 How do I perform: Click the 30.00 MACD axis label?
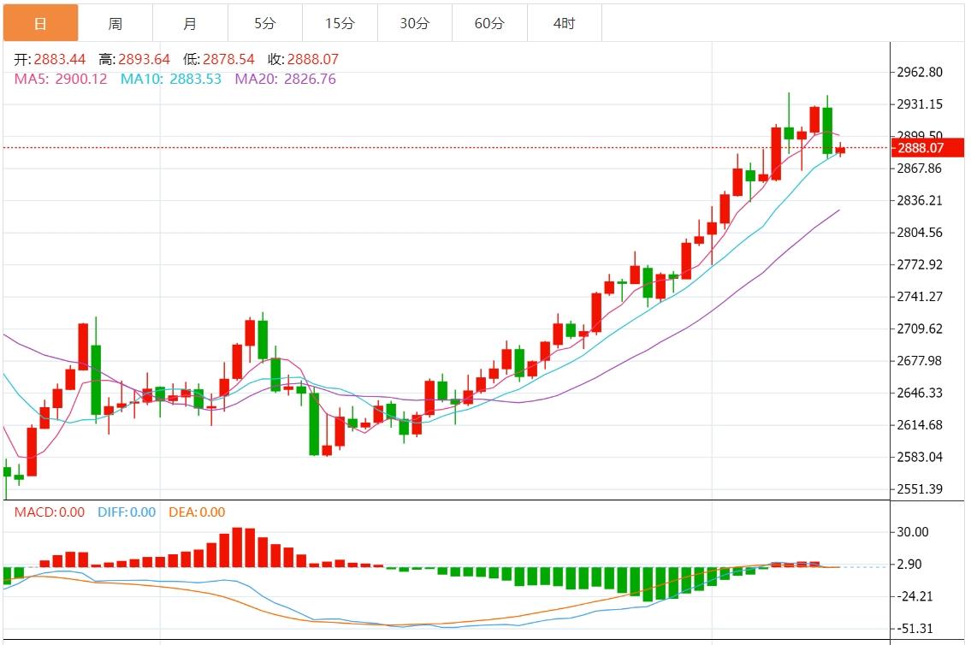click(x=913, y=532)
